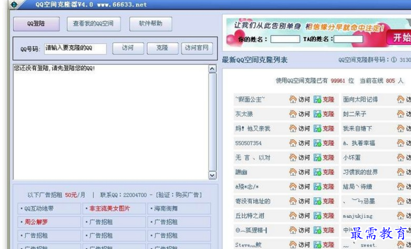The height and width of the screenshot is (249, 411).
Task: Click 访问 link for 丘比特之泪
Action: pos(304,216)
